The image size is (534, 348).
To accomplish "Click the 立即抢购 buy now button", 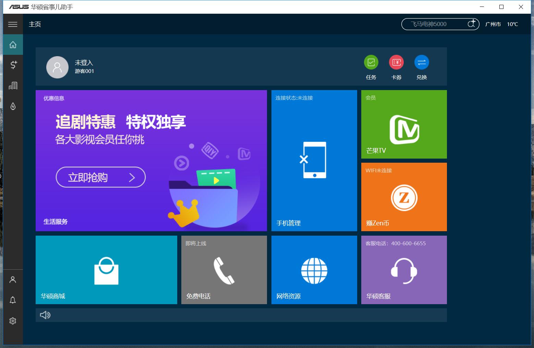I will [x=101, y=177].
